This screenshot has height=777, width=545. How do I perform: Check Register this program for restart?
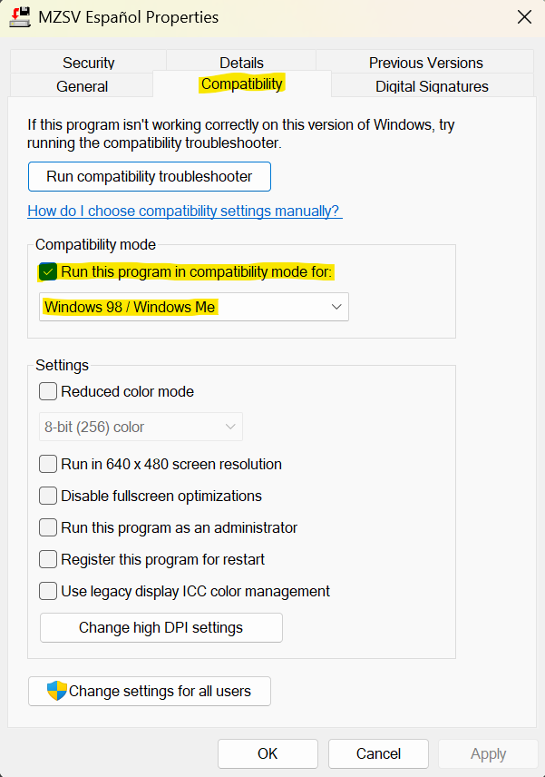pyautogui.click(x=48, y=559)
